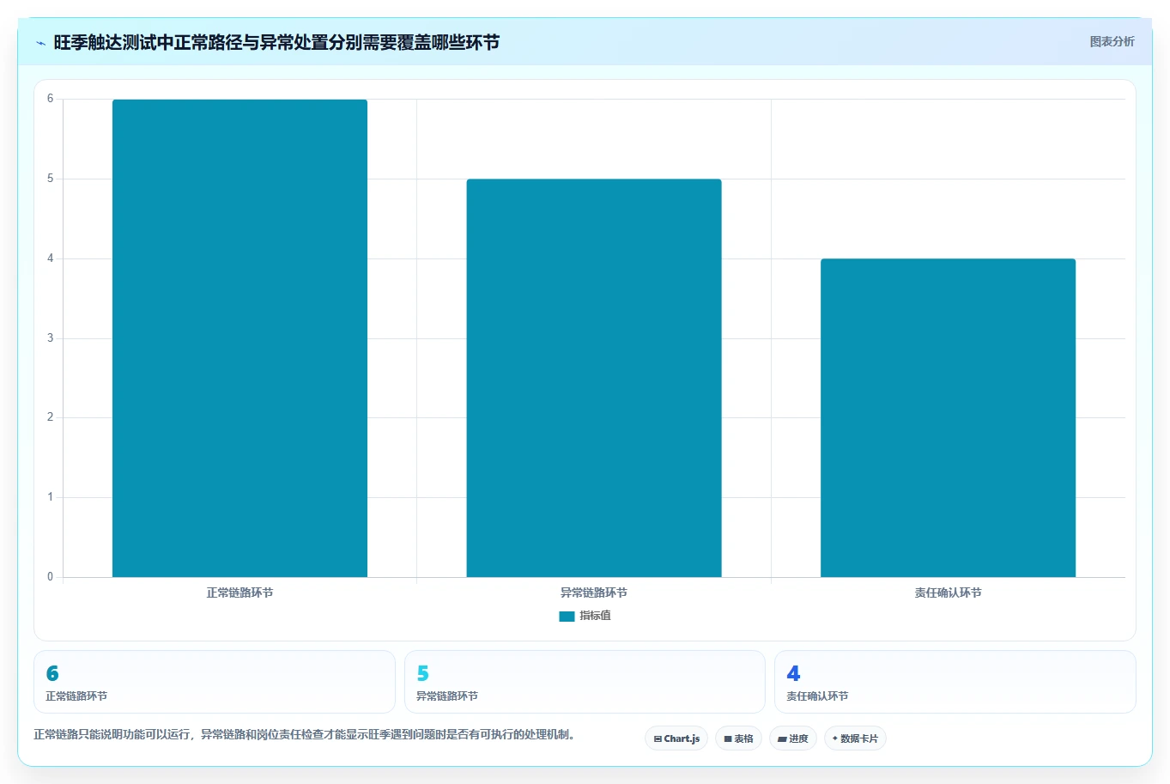This screenshot has height=784, width=1170.
Task: Click the Chart.js tag chip
Action: (676, 738)
